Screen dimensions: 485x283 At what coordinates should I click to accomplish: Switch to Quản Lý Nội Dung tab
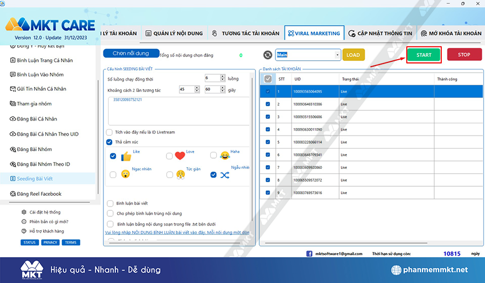pyautogui.click(x=174, y=33)
